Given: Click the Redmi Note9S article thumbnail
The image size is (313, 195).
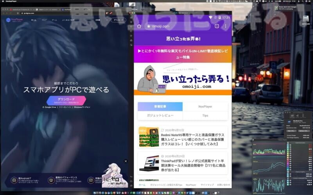Looking at the screenshot, I should 149,138.
